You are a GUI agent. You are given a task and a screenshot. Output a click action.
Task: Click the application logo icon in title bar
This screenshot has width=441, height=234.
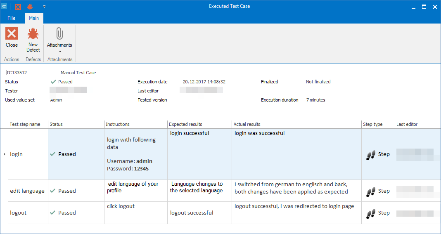coord(5,7)
